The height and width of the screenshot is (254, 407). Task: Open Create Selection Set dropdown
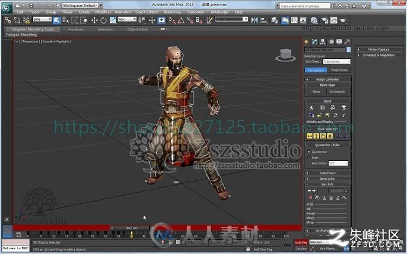tap(231, 19)
